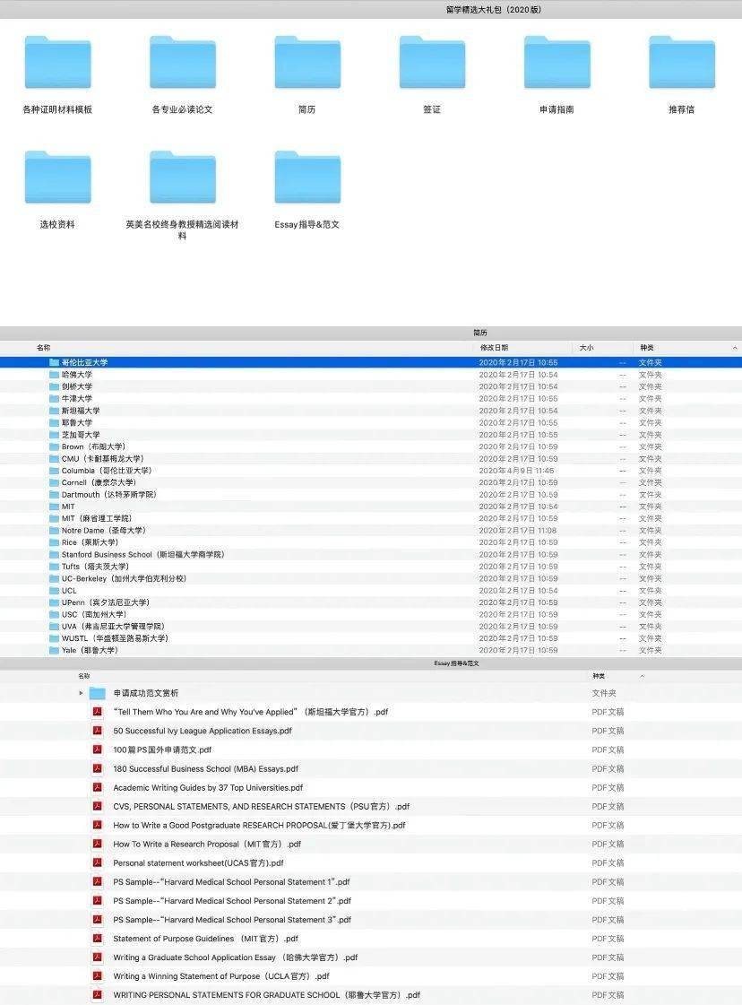Select the highlighted 哥伦比亚大学 row
Image resolution: width=742 pixels, height=1005 pixels.
point(371,362)
